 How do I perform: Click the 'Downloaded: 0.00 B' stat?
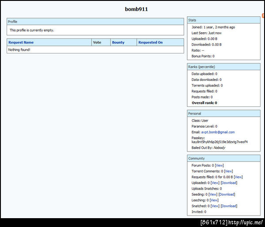coord(206,45)
